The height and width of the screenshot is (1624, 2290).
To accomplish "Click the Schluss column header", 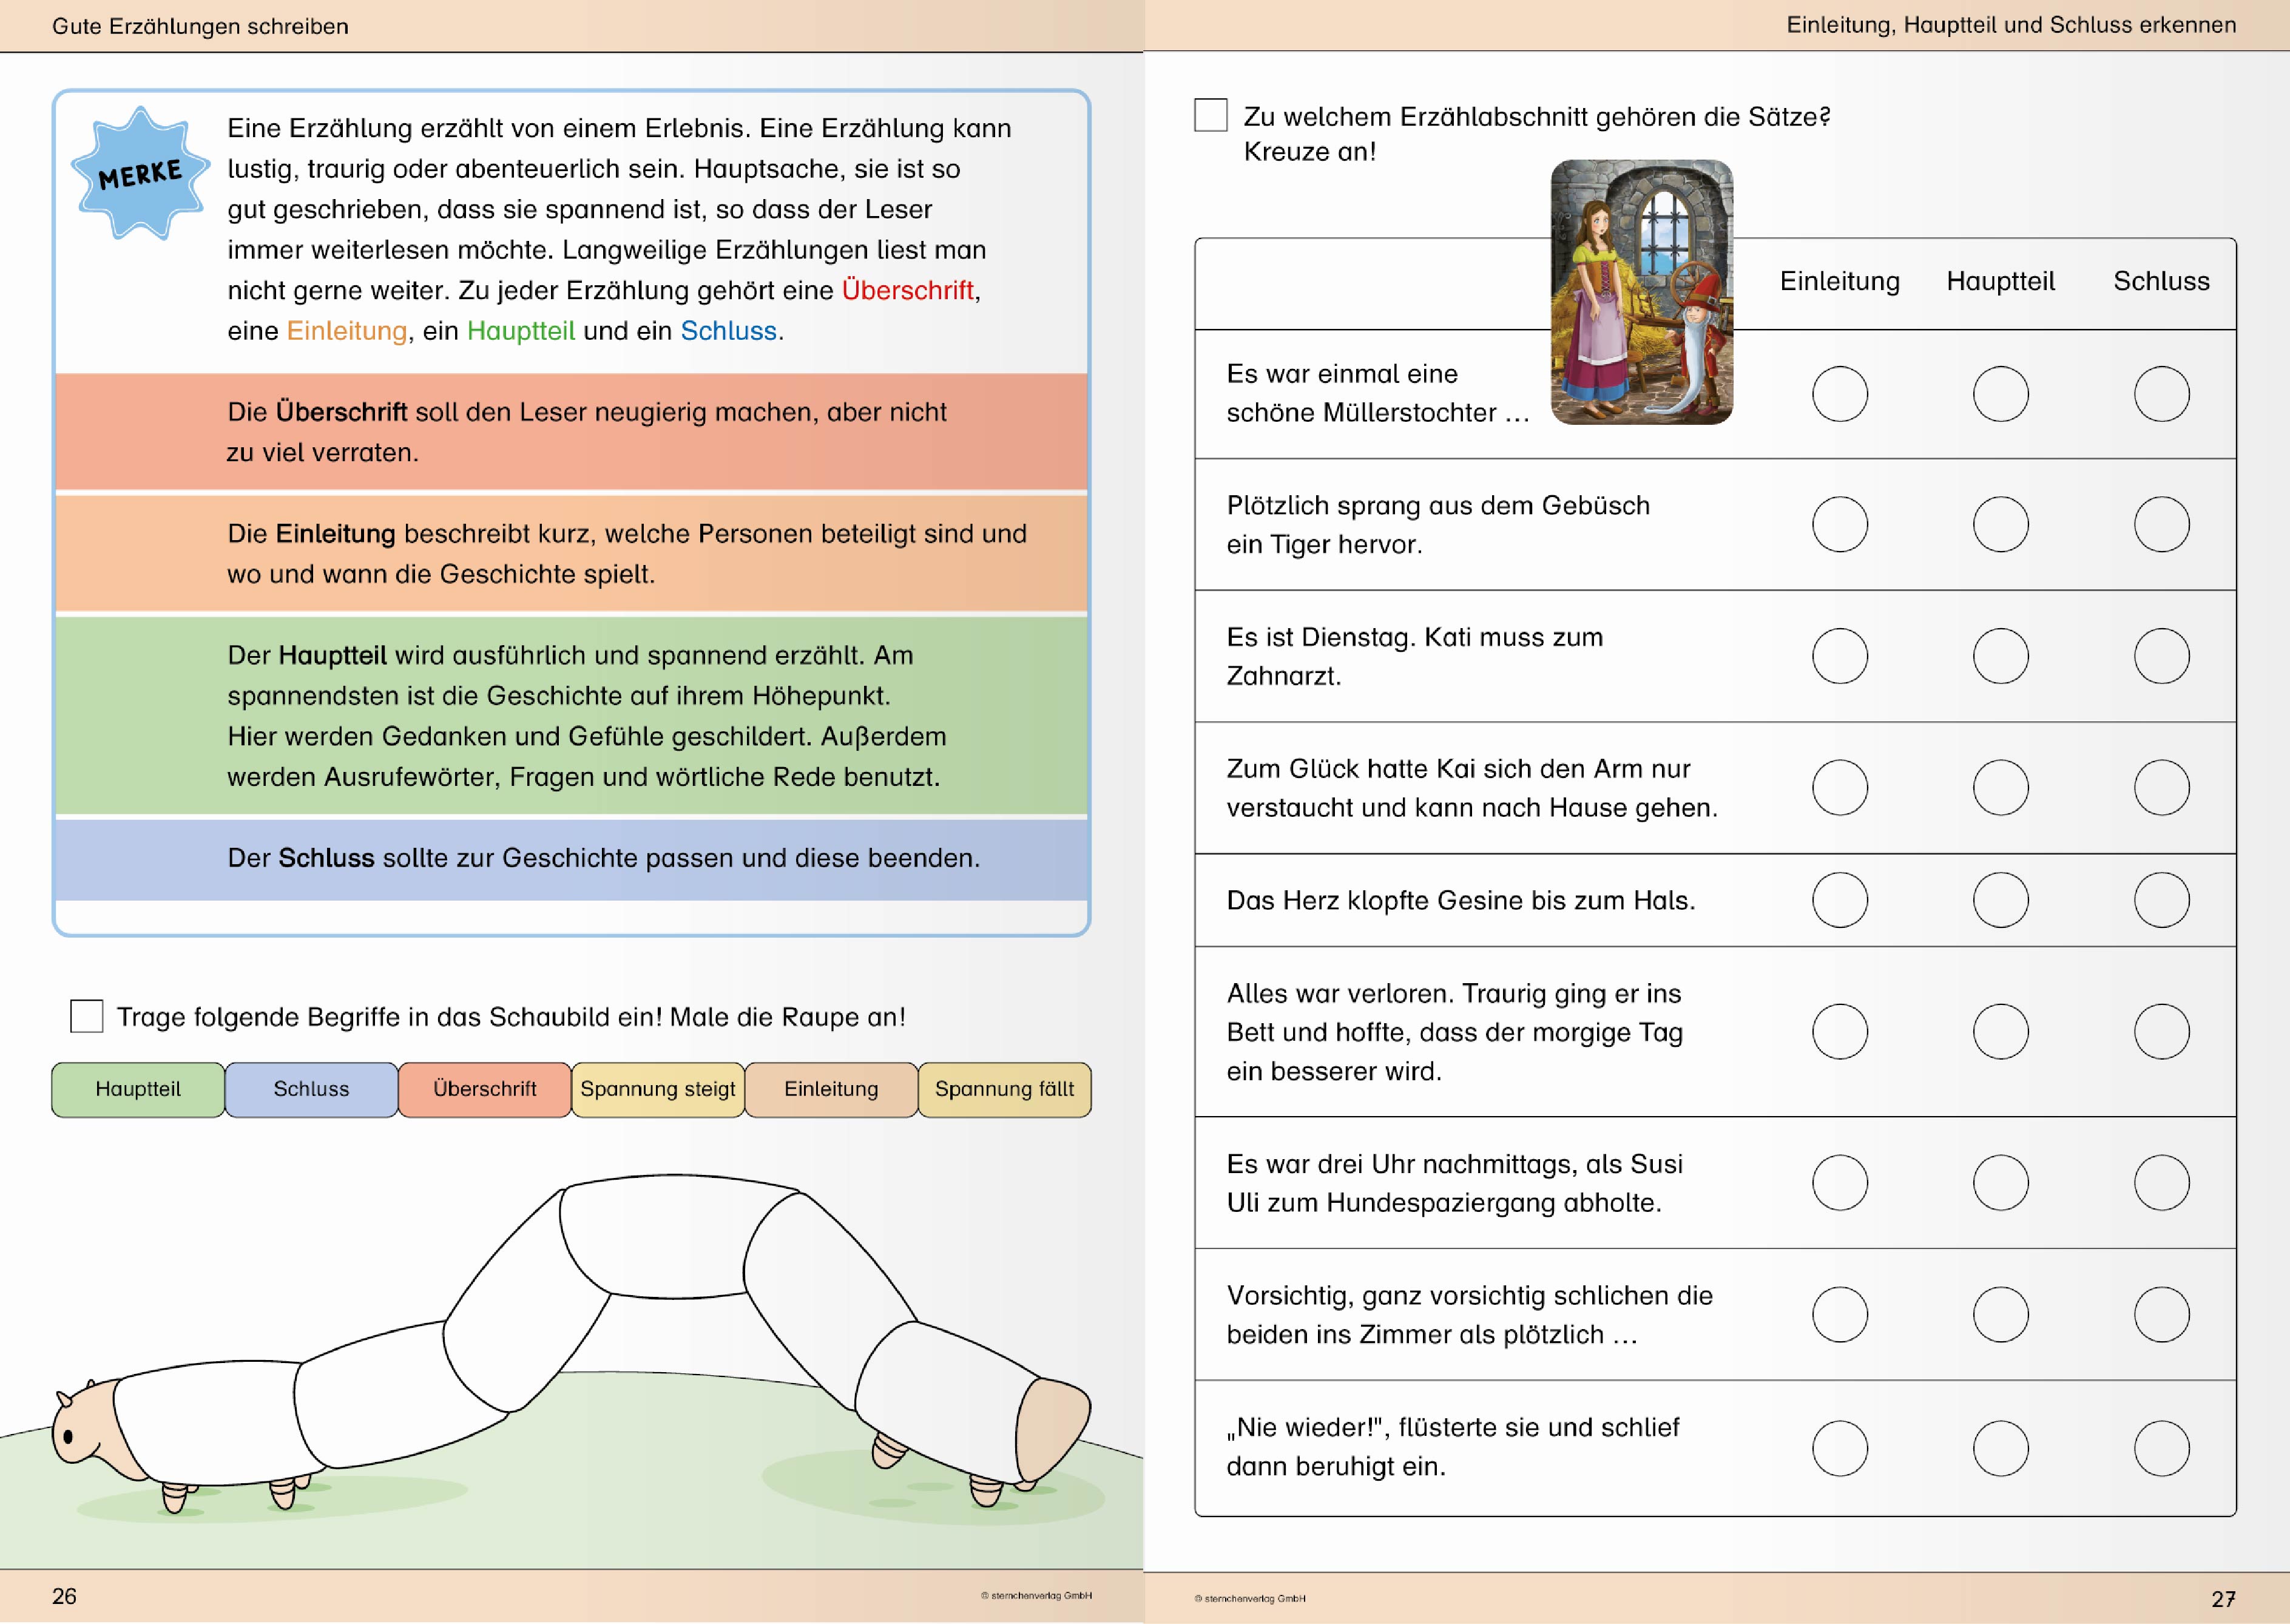I will 2161,282.
